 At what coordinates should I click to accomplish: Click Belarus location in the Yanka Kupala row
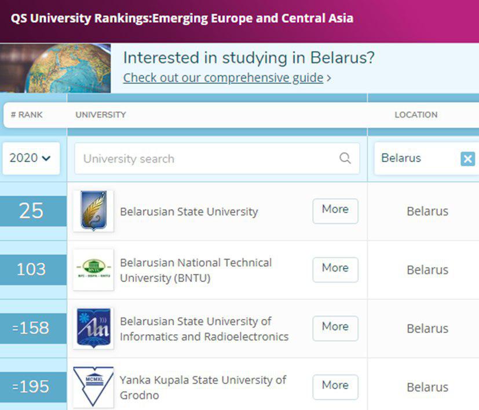point(427,387)
